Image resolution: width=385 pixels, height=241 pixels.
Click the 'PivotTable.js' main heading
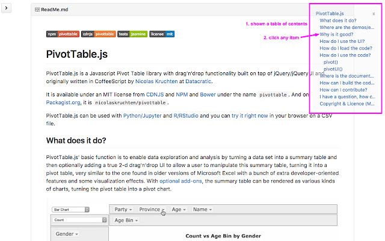click(x=77, y=54)
